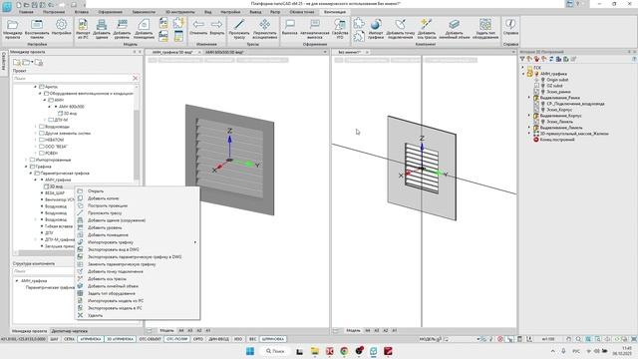Click Добавить уровень ribbon icon
The image size is (638, 359).
point(122,29)
